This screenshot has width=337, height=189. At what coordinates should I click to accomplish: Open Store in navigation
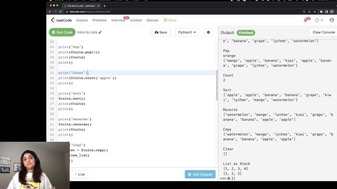pyautogui.click(x=170, y=20)
